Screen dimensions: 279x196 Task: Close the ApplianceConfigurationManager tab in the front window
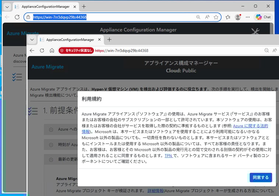coord(99,39)
